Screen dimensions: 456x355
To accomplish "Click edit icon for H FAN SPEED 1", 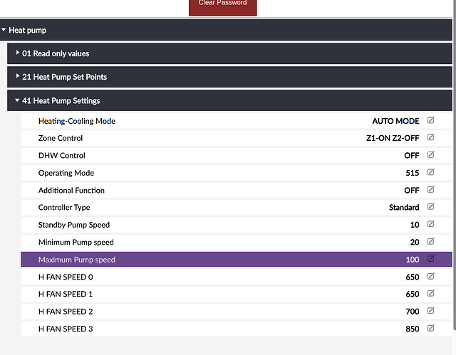I will tap(430, 294).
